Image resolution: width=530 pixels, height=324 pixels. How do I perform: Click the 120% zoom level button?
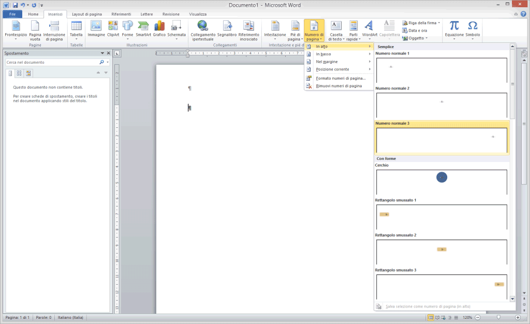pos(467,318)
